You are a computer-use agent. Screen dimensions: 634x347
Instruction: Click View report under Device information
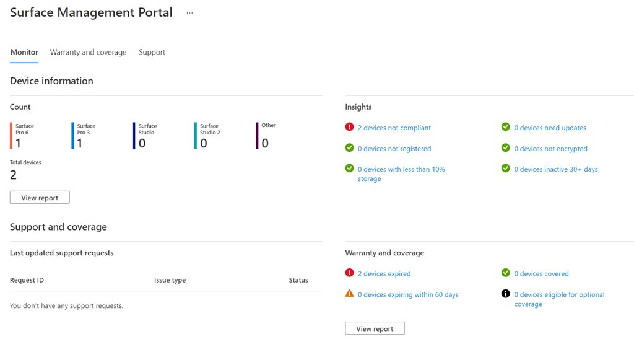[x=40, y=198]
